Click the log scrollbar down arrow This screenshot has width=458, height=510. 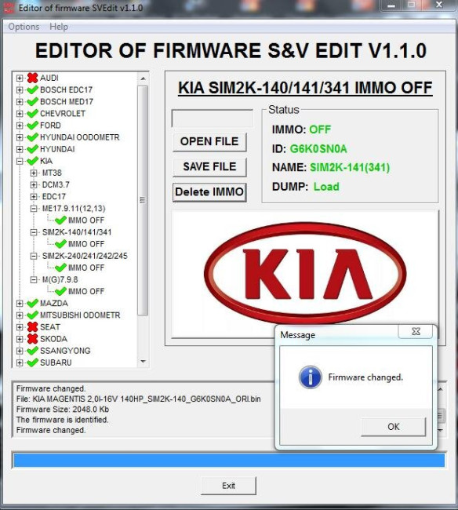point(441,430)
